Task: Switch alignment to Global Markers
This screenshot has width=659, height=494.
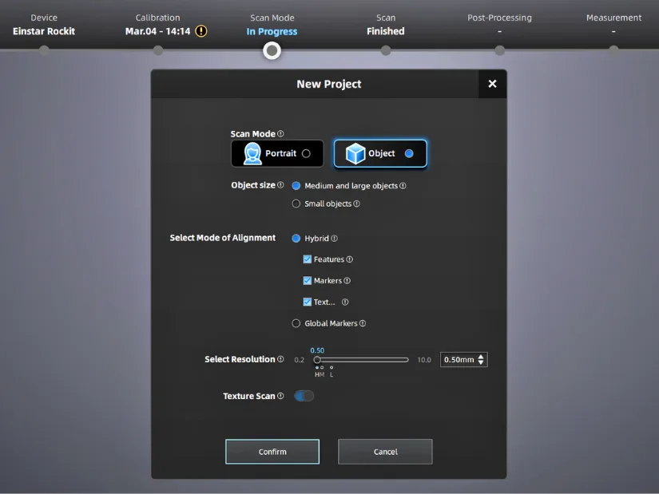Action: point(296,323)
